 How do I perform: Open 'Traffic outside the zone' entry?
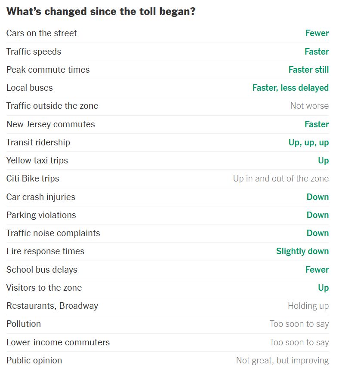click(x=52, y=106)
